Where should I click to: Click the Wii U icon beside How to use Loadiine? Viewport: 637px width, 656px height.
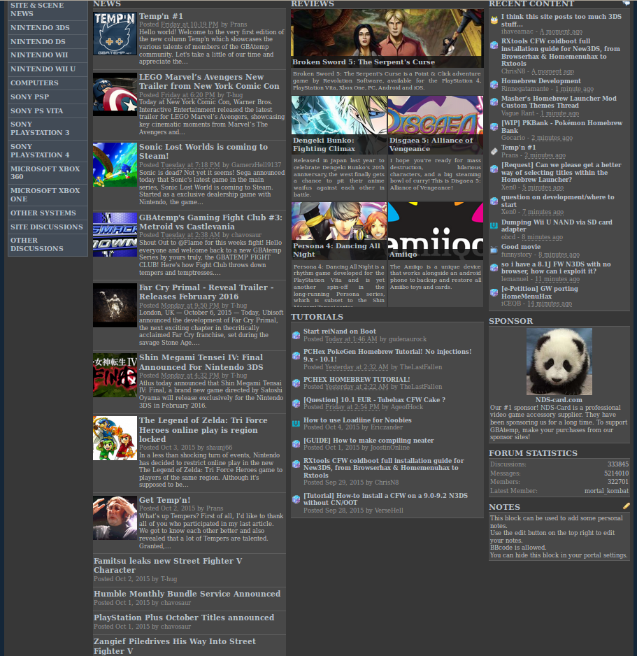coord(296,424)
